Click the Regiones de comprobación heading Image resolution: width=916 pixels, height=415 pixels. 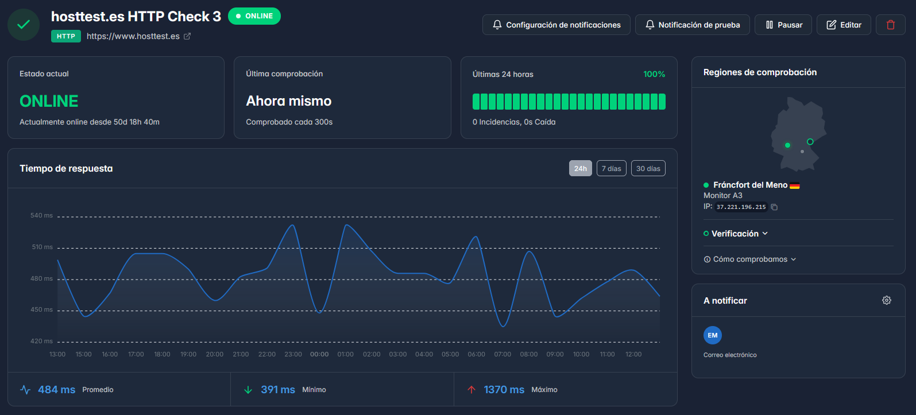(760, 72)
